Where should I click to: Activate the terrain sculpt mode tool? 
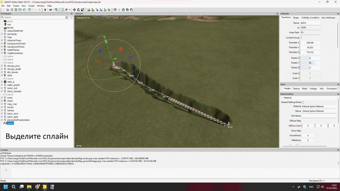tap(89, 10)
